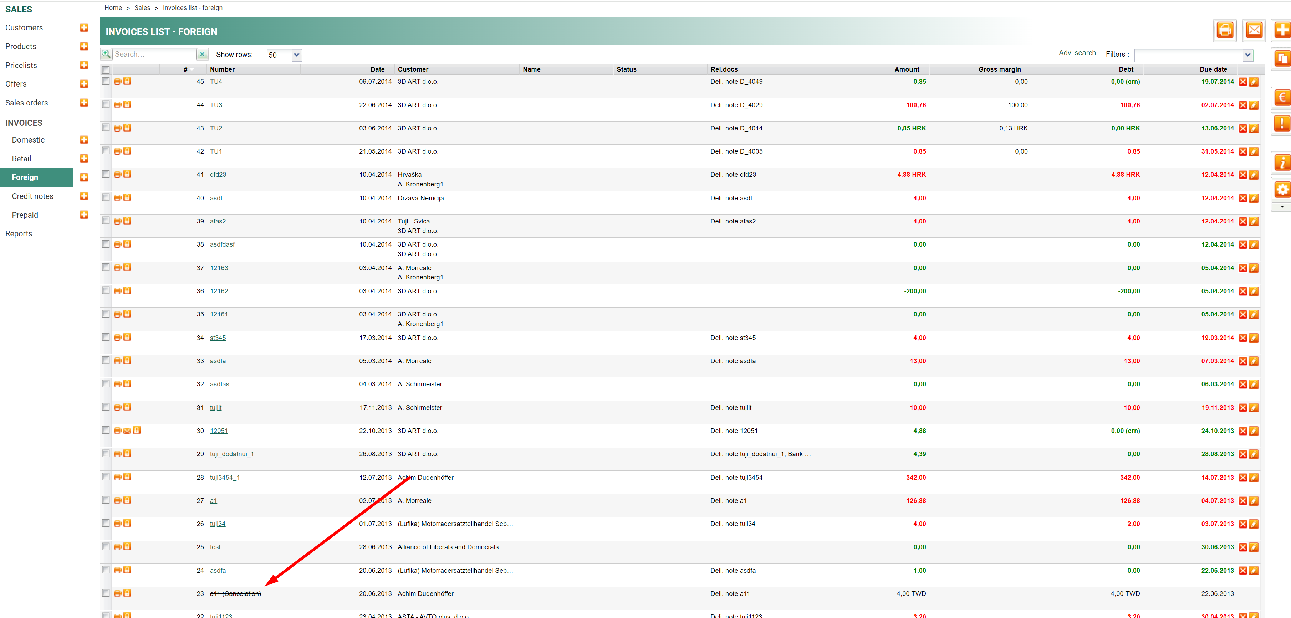Check the select-all checkbox in the table header
Screen dimensions: 1291x618
click(x=106, y=69)
